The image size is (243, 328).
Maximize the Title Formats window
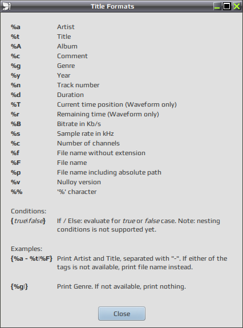click(x=226, y=6)
